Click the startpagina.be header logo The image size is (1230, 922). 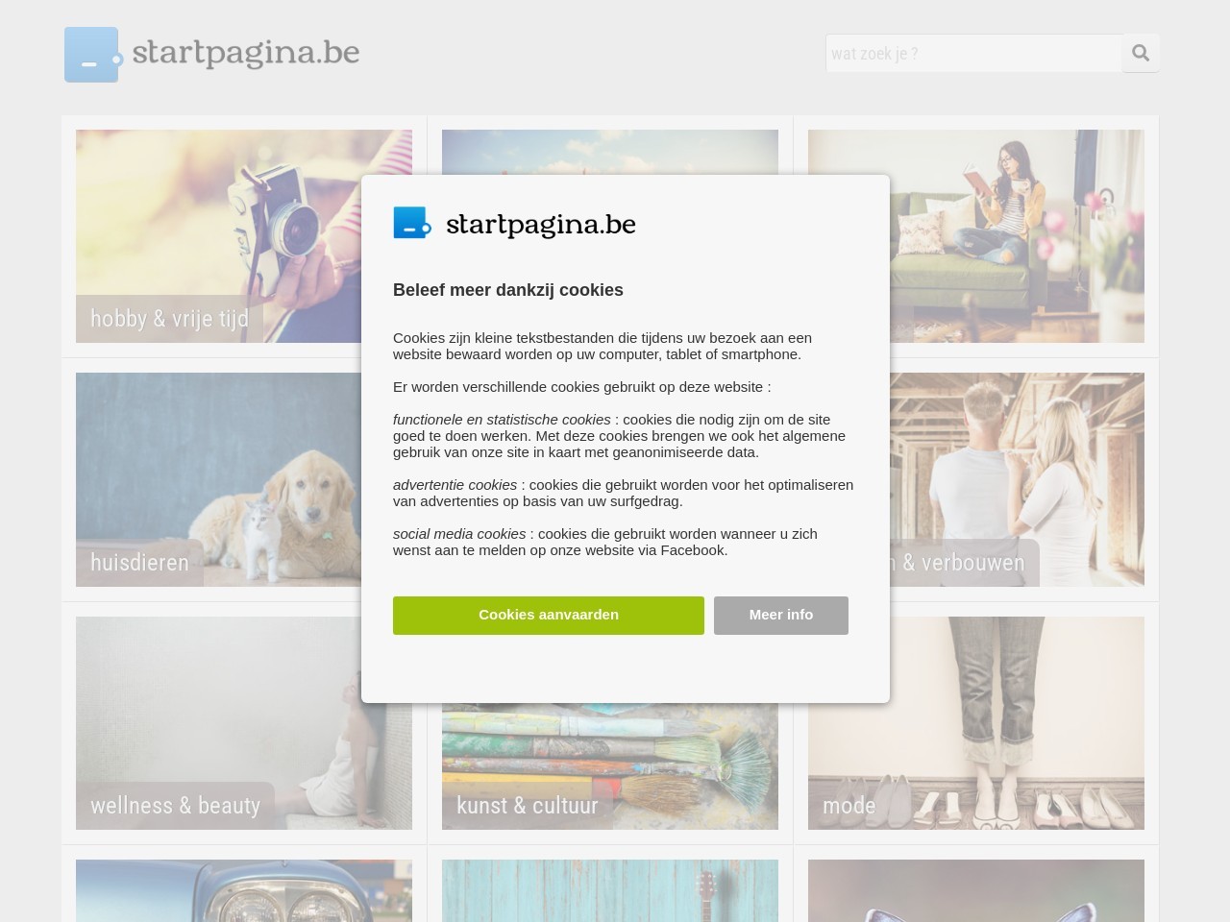click(x=211, y=54)
